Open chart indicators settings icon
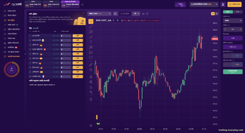 tap(115, 14)
